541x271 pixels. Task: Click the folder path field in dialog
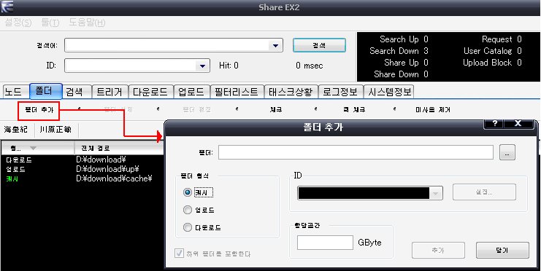[356, 152]
